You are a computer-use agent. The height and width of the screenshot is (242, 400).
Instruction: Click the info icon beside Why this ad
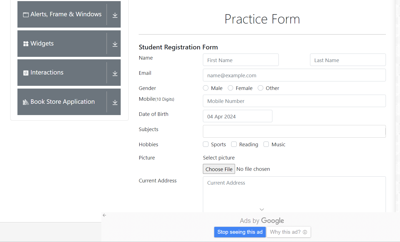[305, 232]
